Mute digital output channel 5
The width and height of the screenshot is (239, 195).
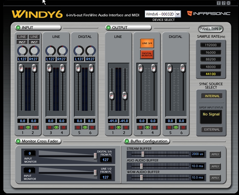pos(169,128)
